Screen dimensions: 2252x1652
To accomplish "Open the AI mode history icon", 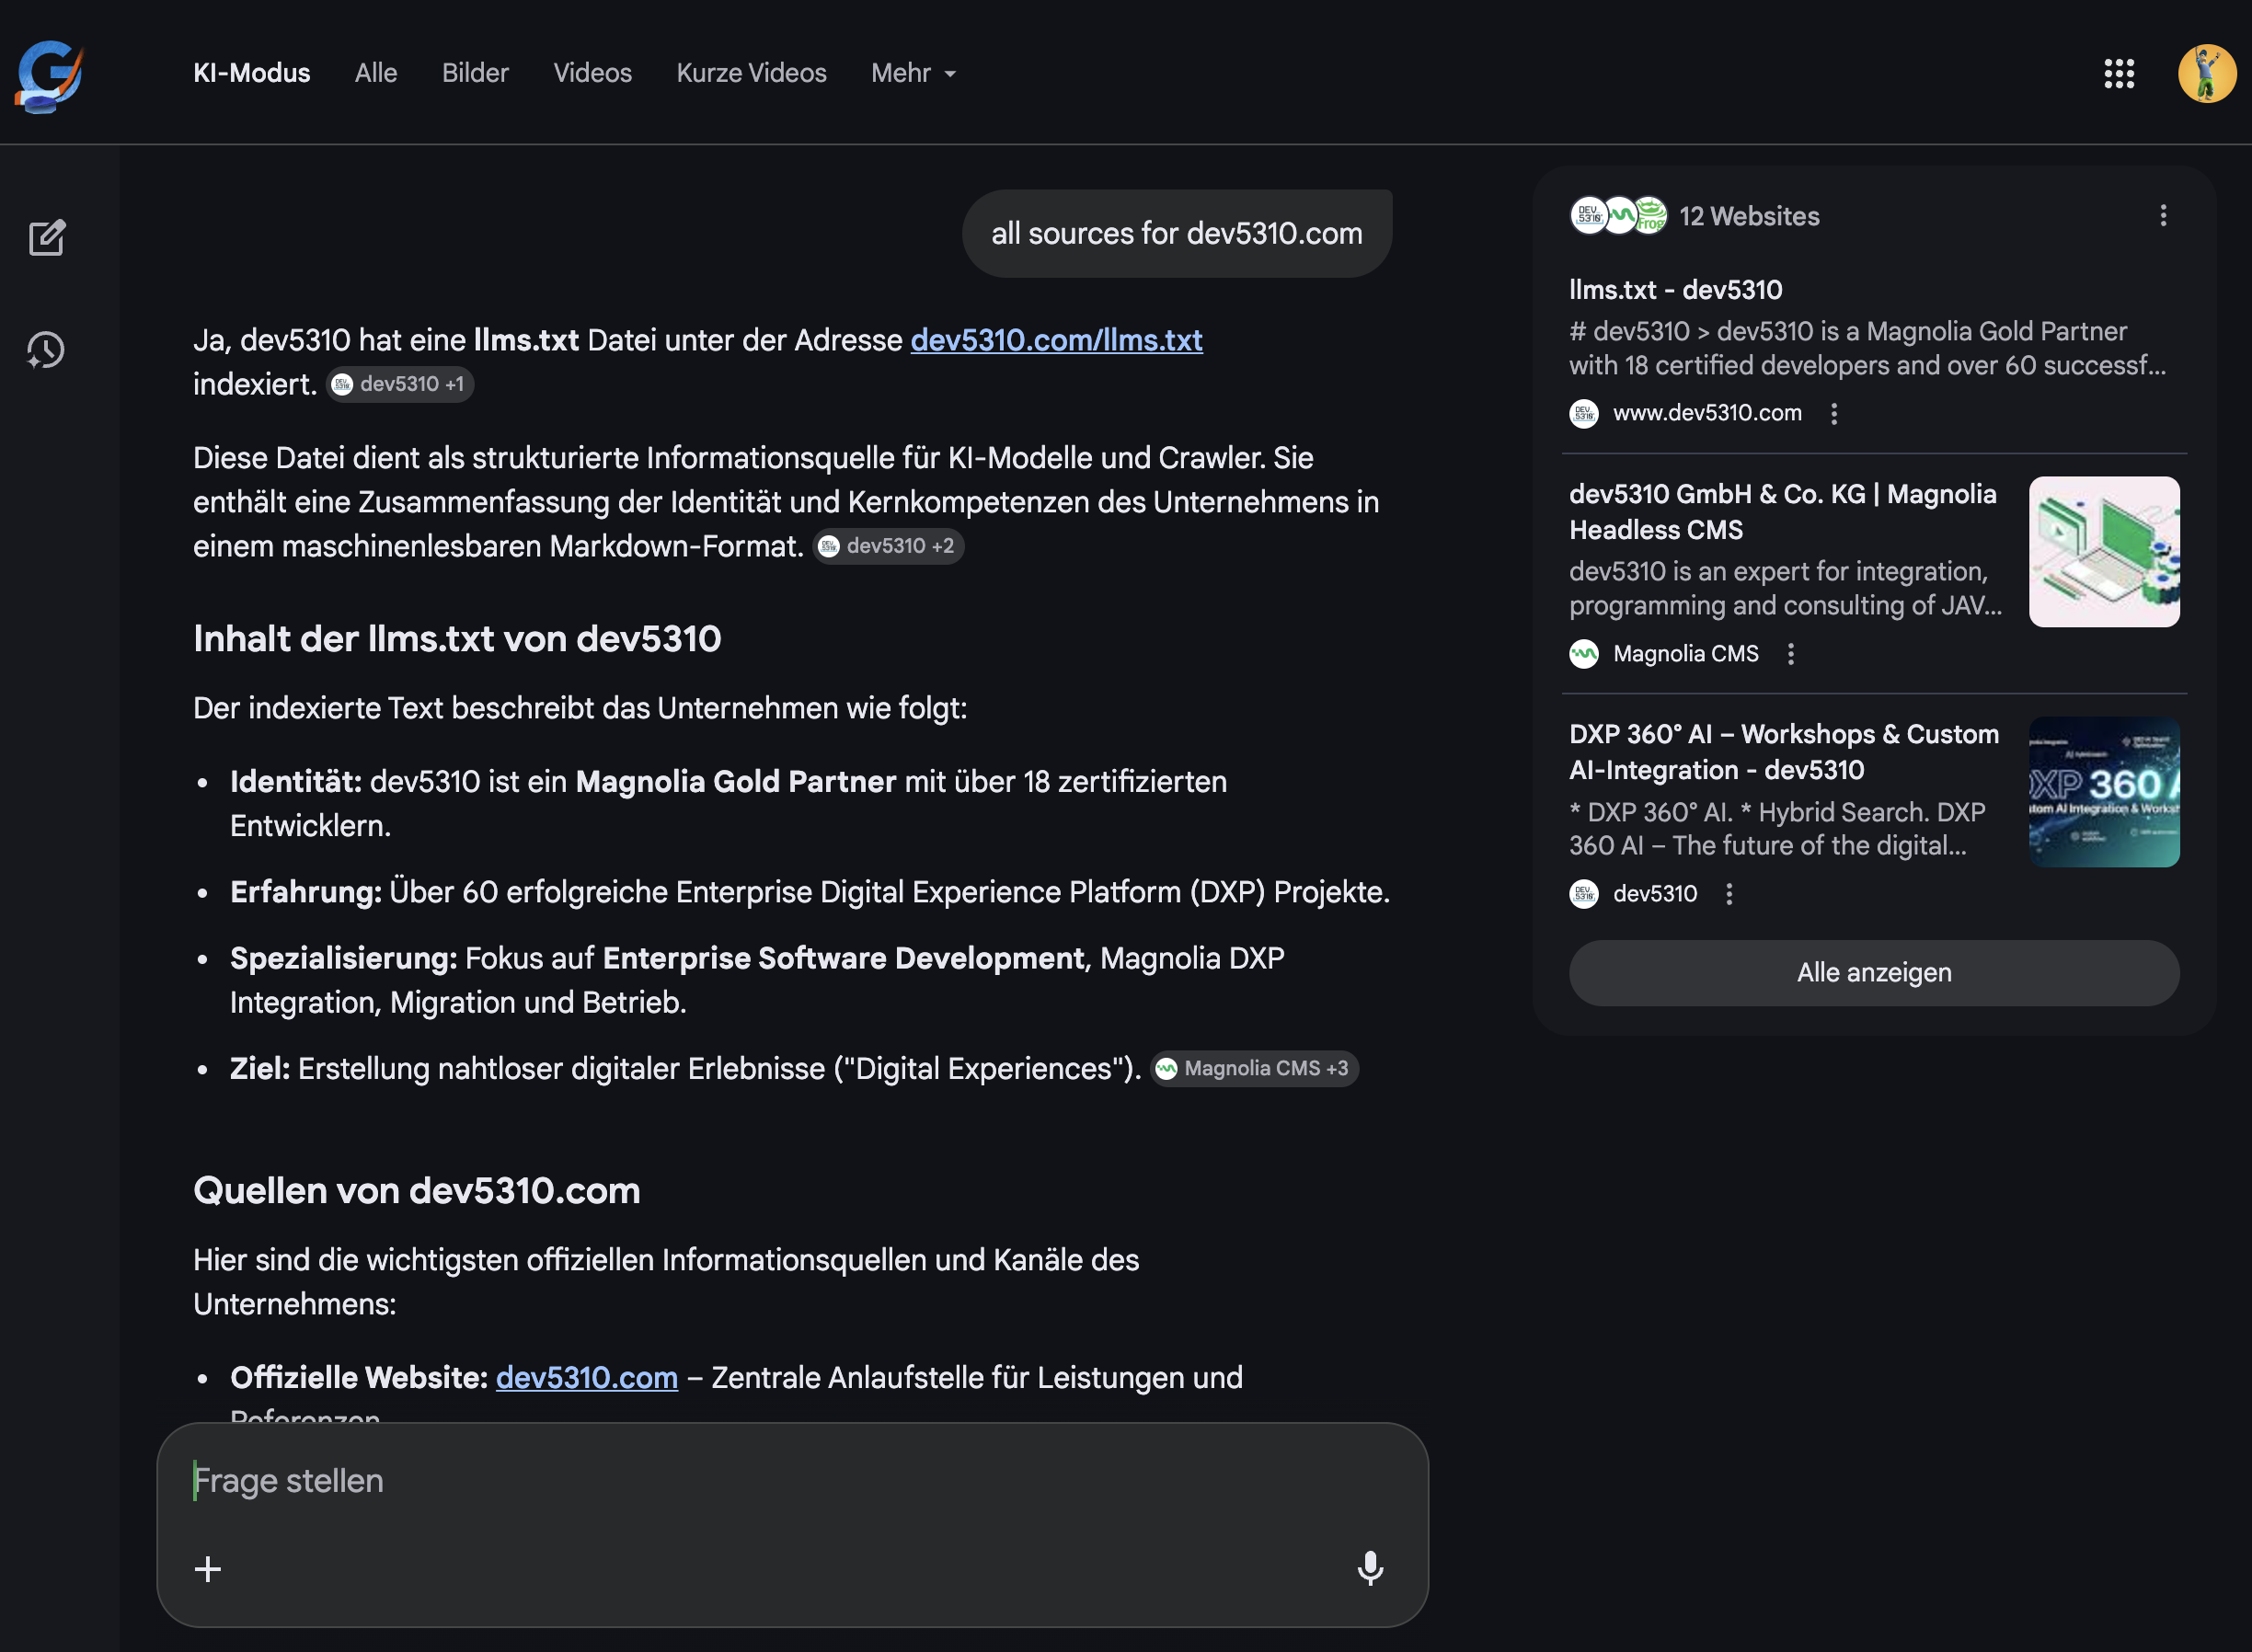I will [x=47, y=350].
